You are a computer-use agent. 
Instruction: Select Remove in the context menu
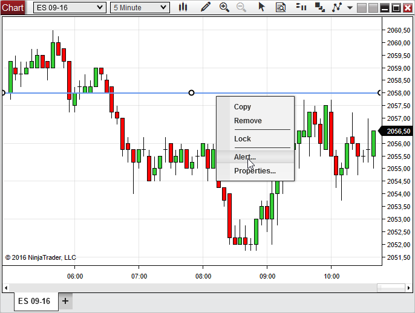(x=248, y=121)
